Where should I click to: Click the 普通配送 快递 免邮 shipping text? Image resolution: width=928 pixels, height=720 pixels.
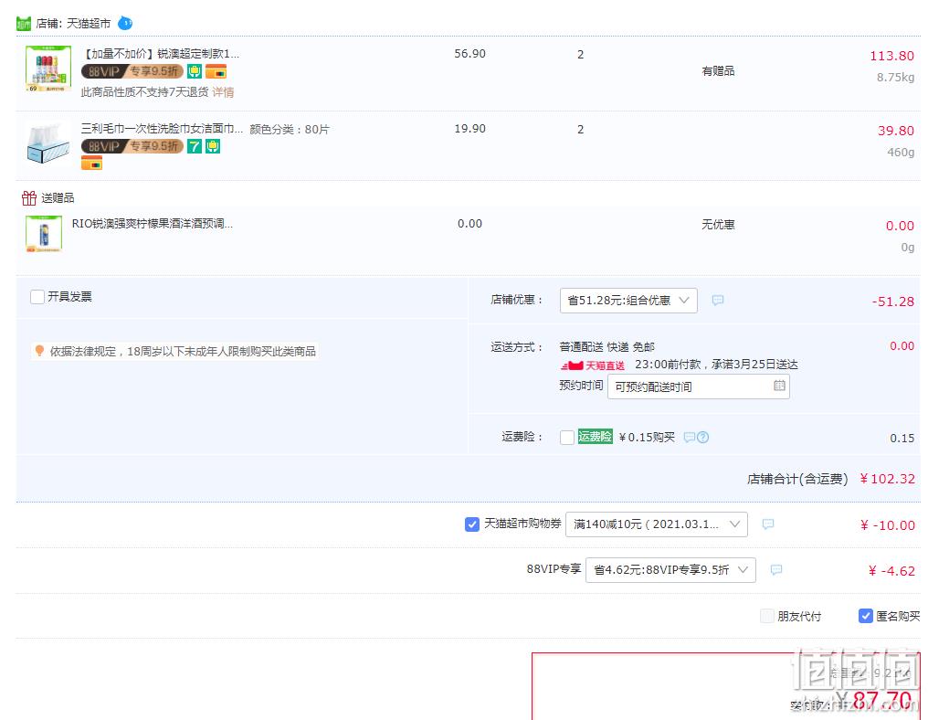pos(607,347)
